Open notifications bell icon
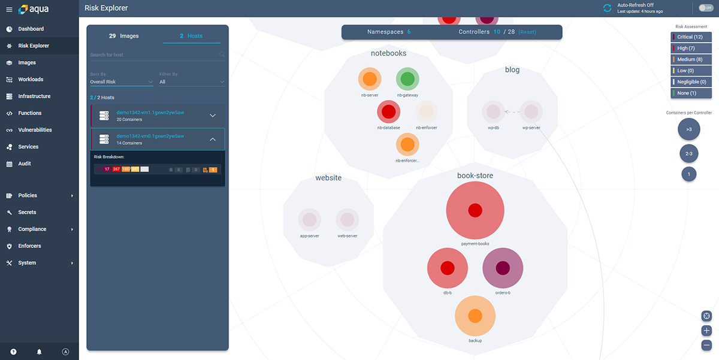Image resolution: width=719 pixels, height=360 pixels. 40,352
